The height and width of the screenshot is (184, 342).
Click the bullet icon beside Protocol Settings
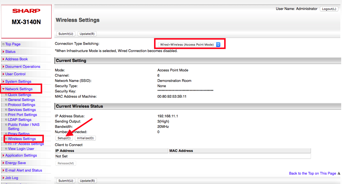pos(6,105)
